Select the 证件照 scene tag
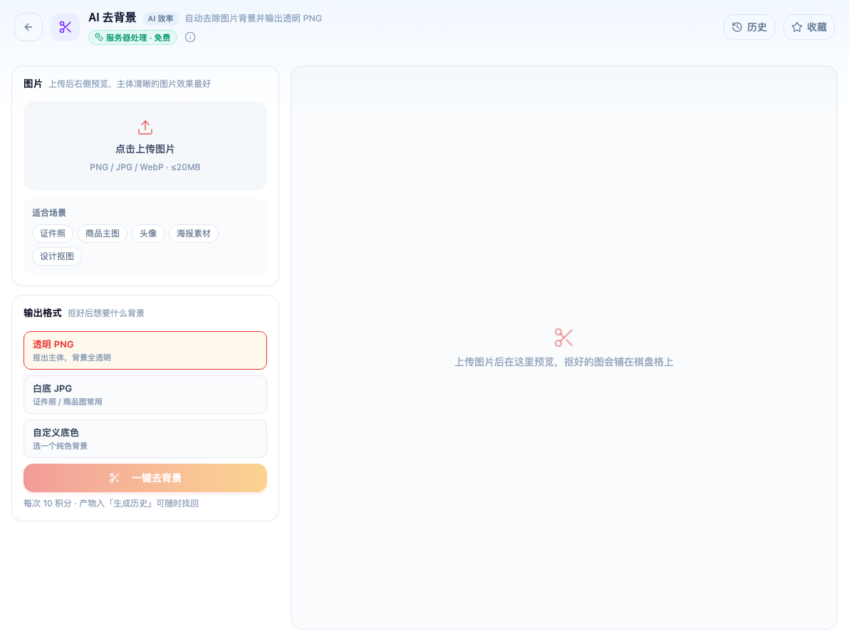 [x=53, y=234]
